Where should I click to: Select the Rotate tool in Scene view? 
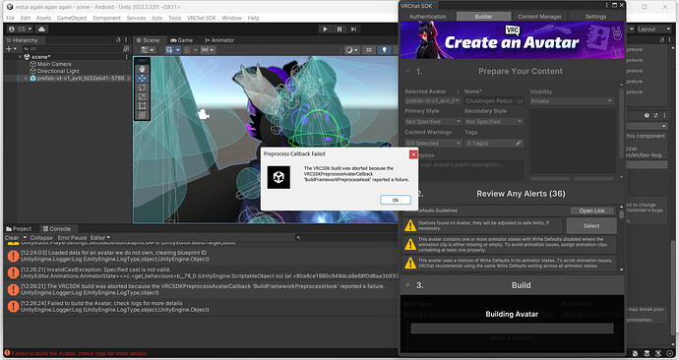[x=142, y=88]
